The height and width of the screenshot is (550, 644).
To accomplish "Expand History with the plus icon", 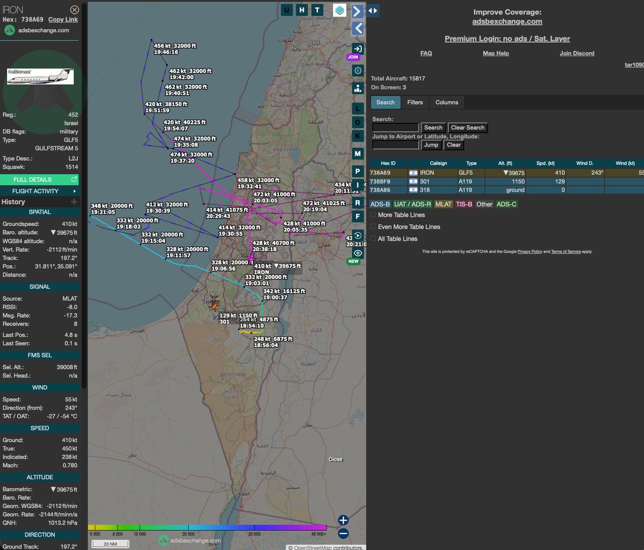I will pos(74,202).
